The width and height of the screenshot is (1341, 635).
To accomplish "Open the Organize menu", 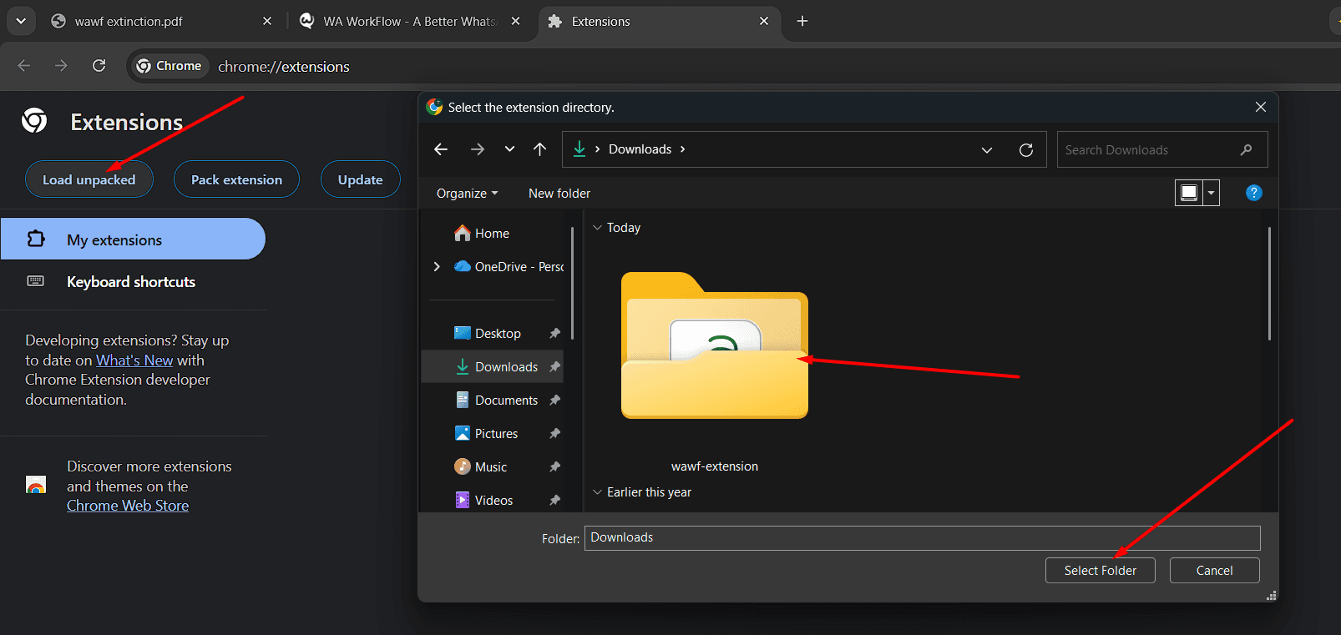I will (467, 193).
